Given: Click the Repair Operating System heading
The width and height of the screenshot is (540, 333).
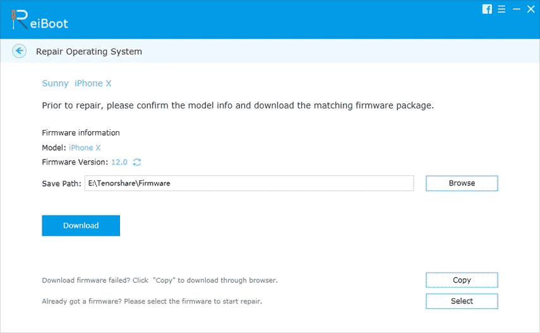Looking at the screenshot, I should coord(89,51).
